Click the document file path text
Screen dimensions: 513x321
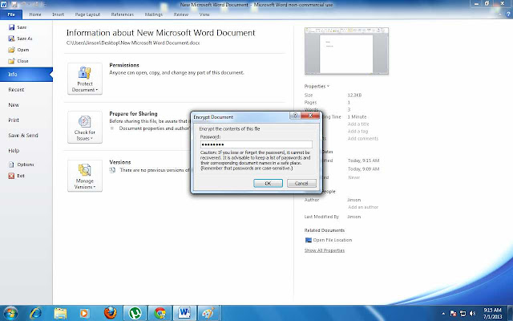[133, 43]
